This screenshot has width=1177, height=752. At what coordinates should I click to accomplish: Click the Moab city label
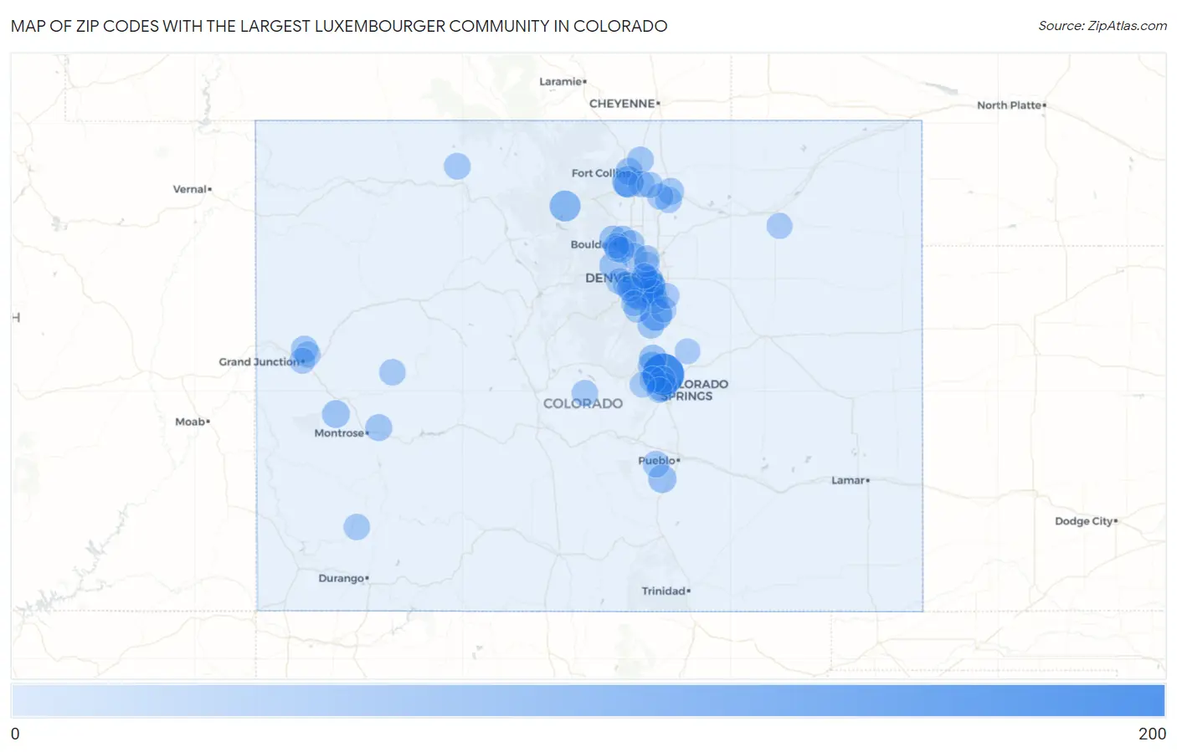click(x=190, y=422)
